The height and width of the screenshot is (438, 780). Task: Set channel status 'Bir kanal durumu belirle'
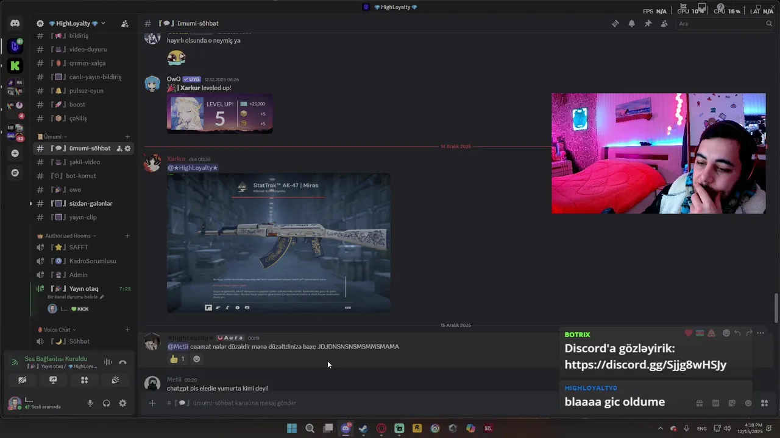[x=76, y=297]
